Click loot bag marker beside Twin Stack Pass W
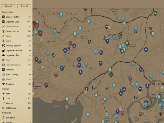 [65, 50]
